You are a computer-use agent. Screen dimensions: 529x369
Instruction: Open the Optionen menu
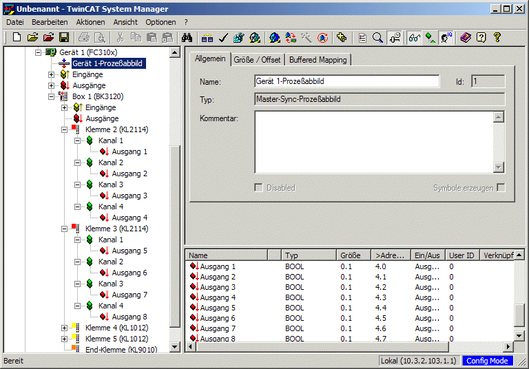pyautogui.click(x=160, y=22)
